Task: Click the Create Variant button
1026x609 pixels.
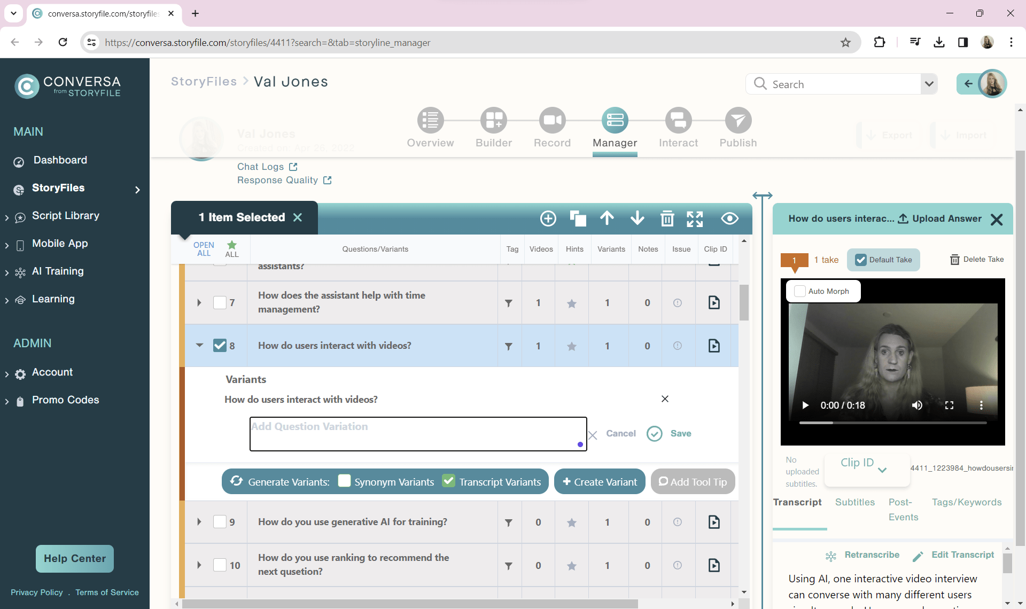Action: point(600,481)
